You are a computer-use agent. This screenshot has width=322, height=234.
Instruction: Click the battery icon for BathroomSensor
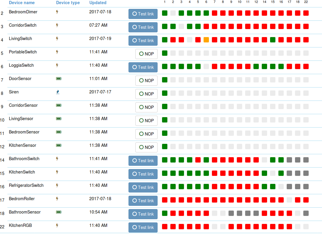click(59, 212)
